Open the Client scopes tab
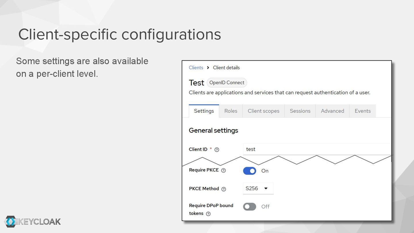The height and width of the screenshot is (233, 414). coord(263,111)
